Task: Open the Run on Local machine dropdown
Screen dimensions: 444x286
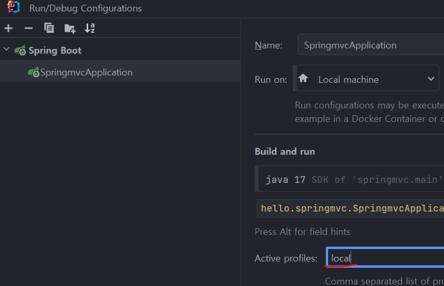Action: [x=367, y=79]
